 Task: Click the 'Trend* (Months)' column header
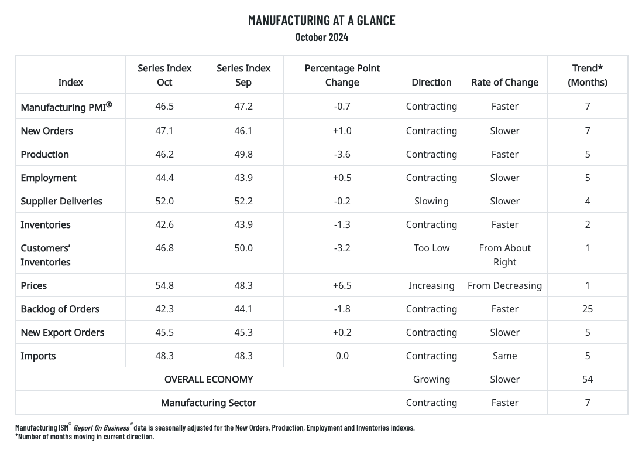point(587,75)
